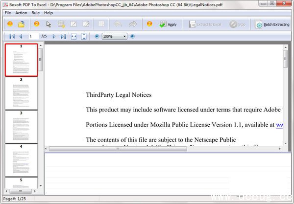The width and height of the screenshot is (294, 204).
Task: Click the step 3 orange circle icon
Action: click(x=149, y=24)
